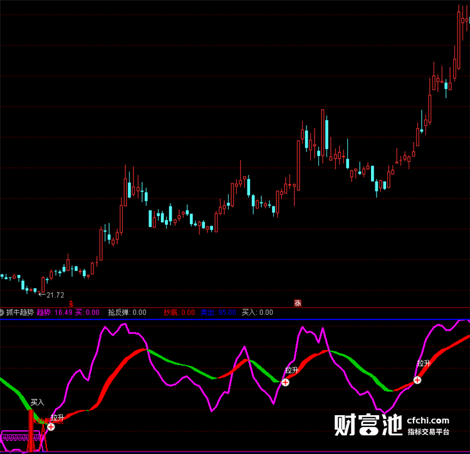Viewport: 470px width, 454px height.
Task: Click the 抢反弹: 0.00 value
Action: click(127, 312)
